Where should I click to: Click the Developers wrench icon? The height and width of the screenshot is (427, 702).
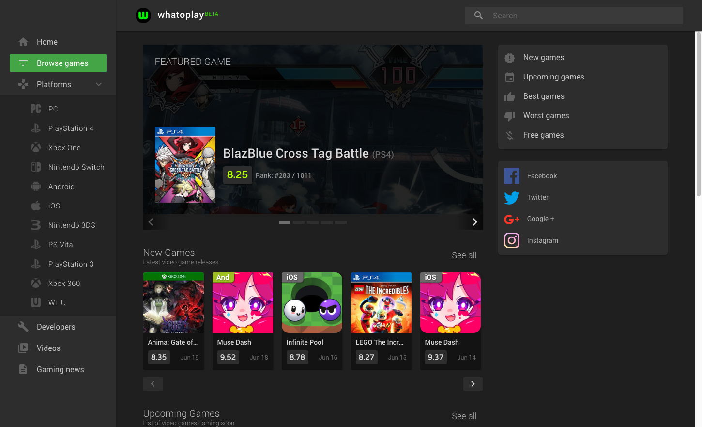[x=23, y=327]
